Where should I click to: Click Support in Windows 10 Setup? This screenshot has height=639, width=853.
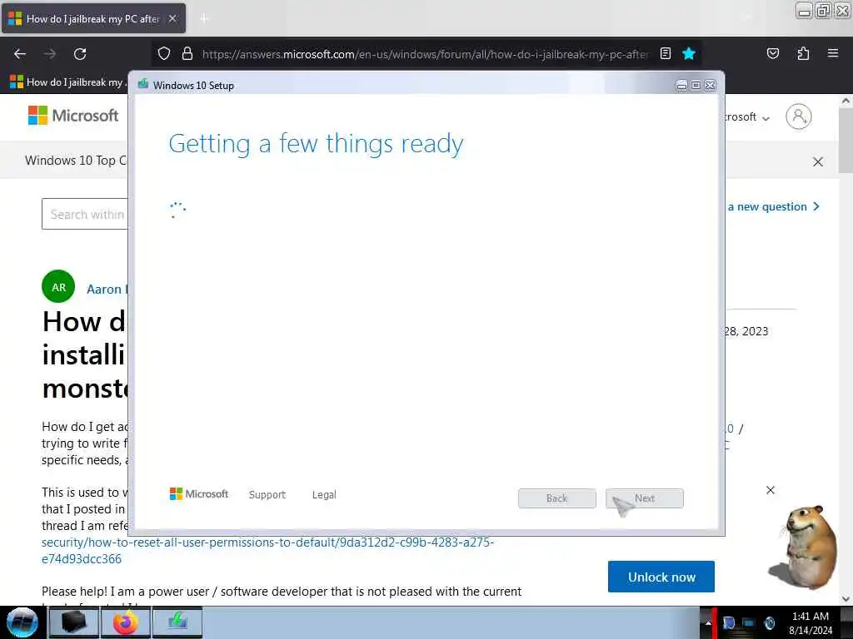coord(267,494)
